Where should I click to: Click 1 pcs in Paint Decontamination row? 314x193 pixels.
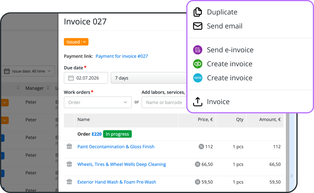(238, 147)
